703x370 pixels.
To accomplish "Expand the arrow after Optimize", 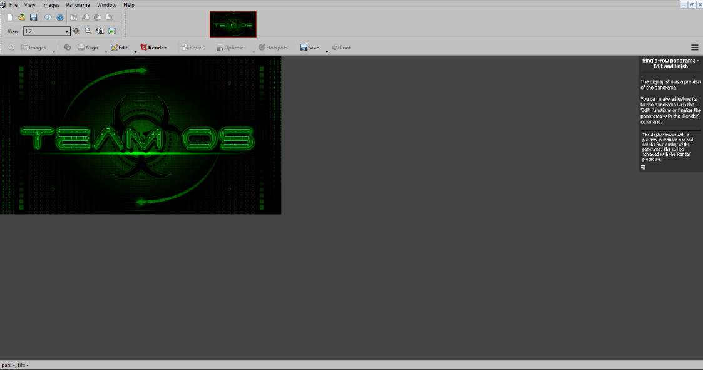I will tap(254, 51).
